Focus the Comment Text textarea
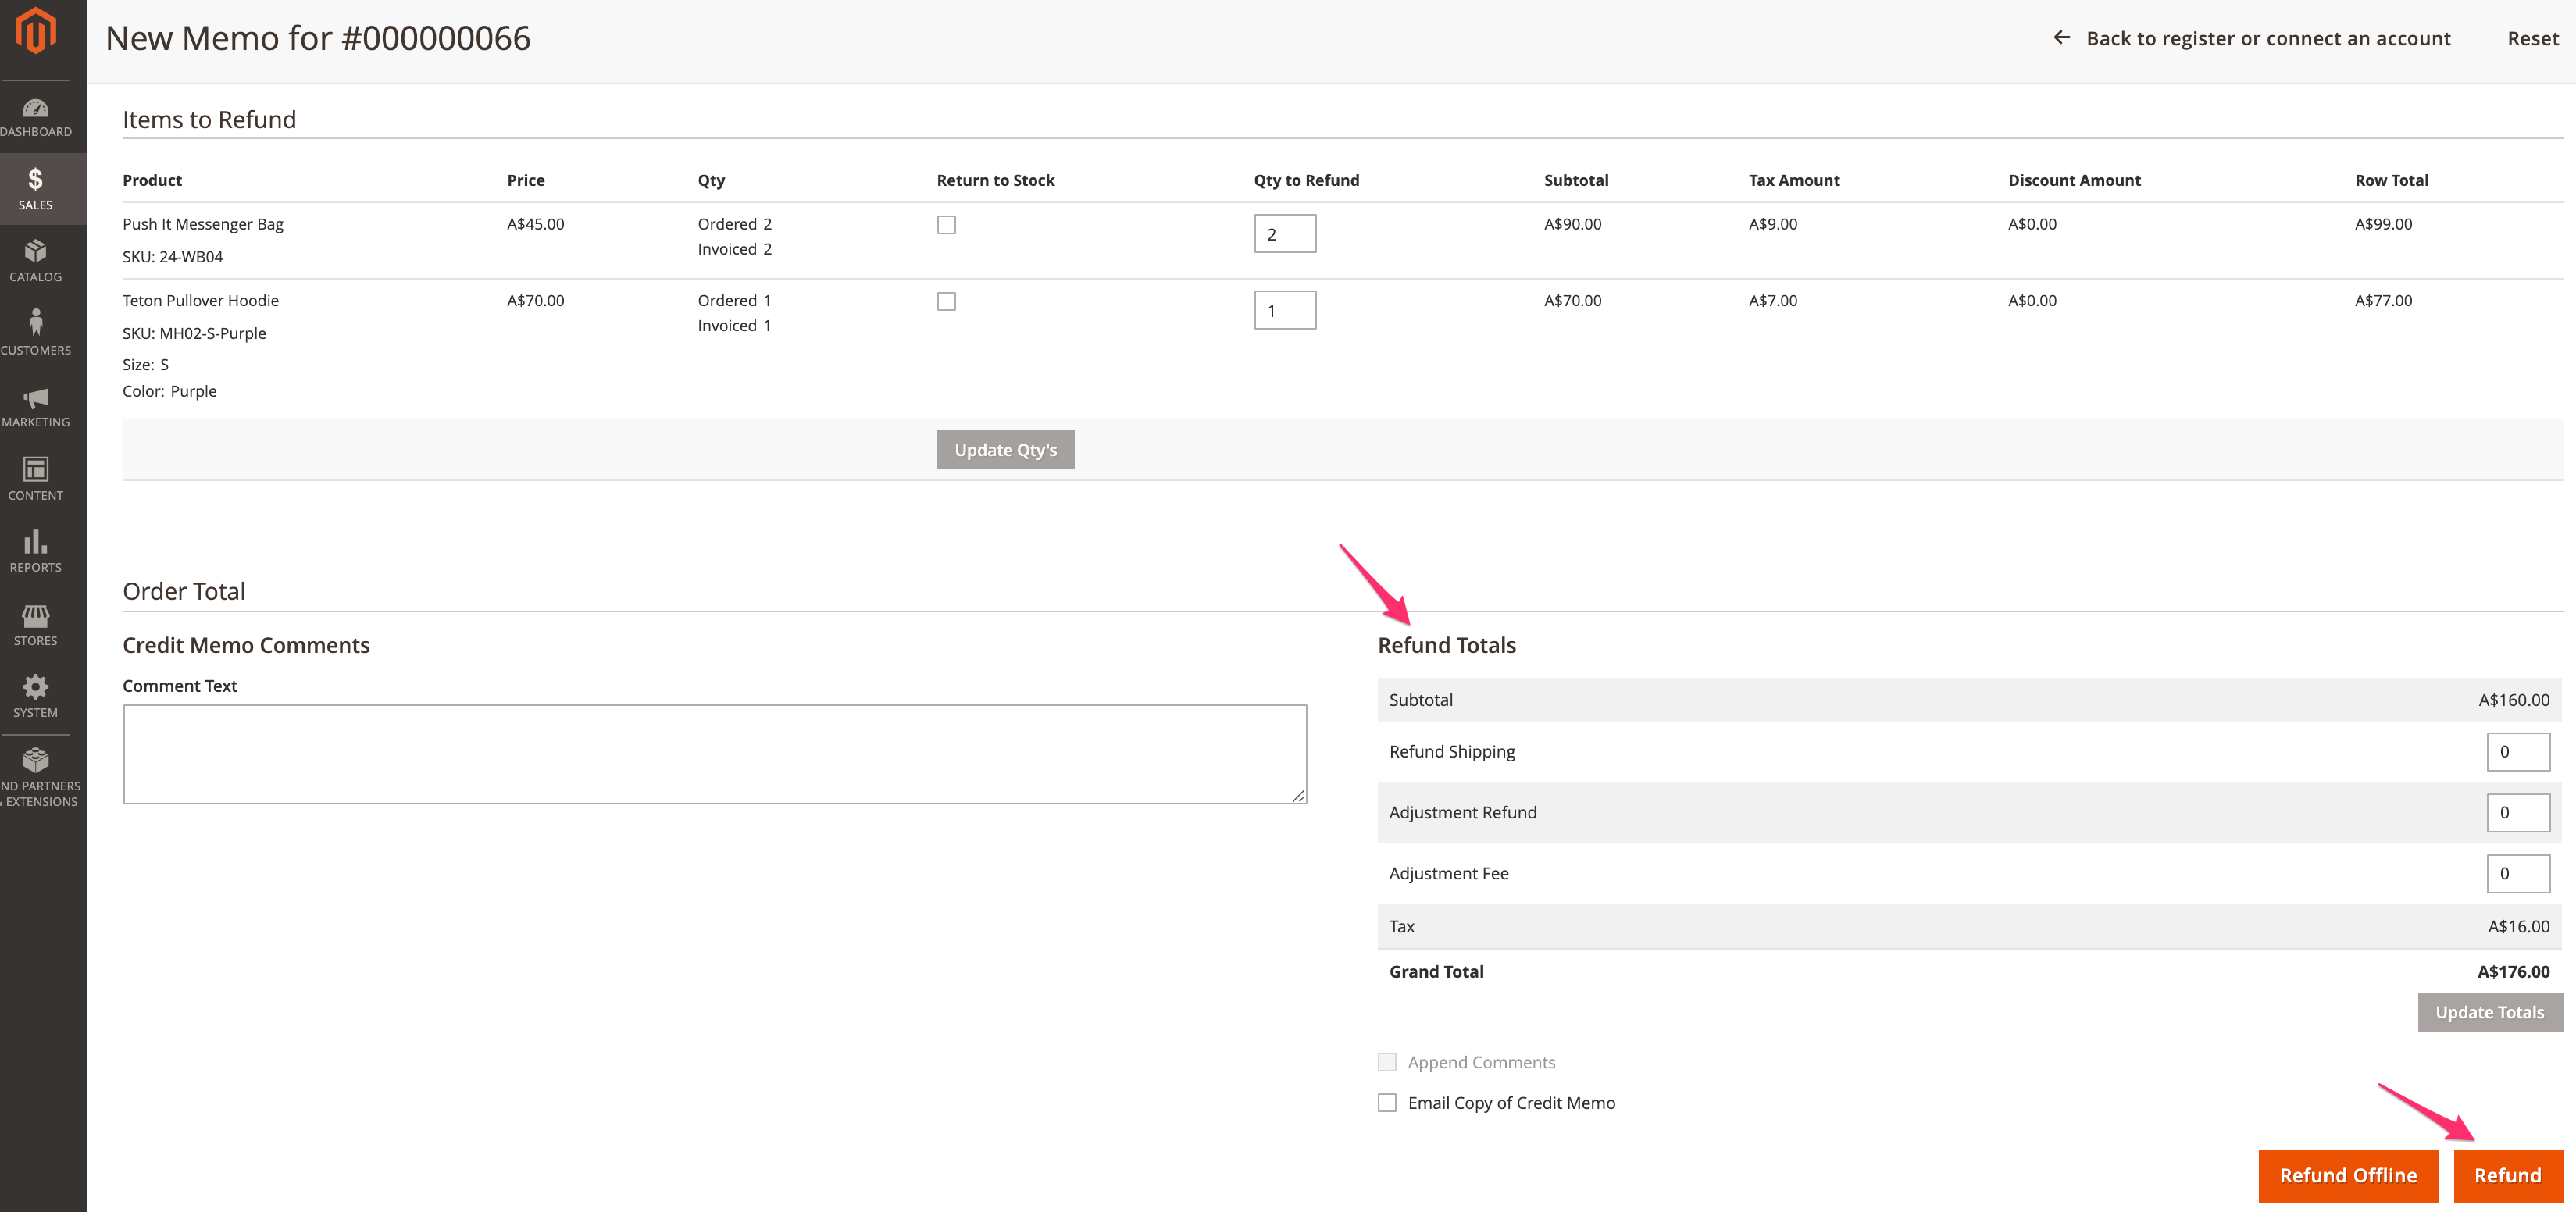Viewport: 2576px width, 1212px height. point(714,754)
